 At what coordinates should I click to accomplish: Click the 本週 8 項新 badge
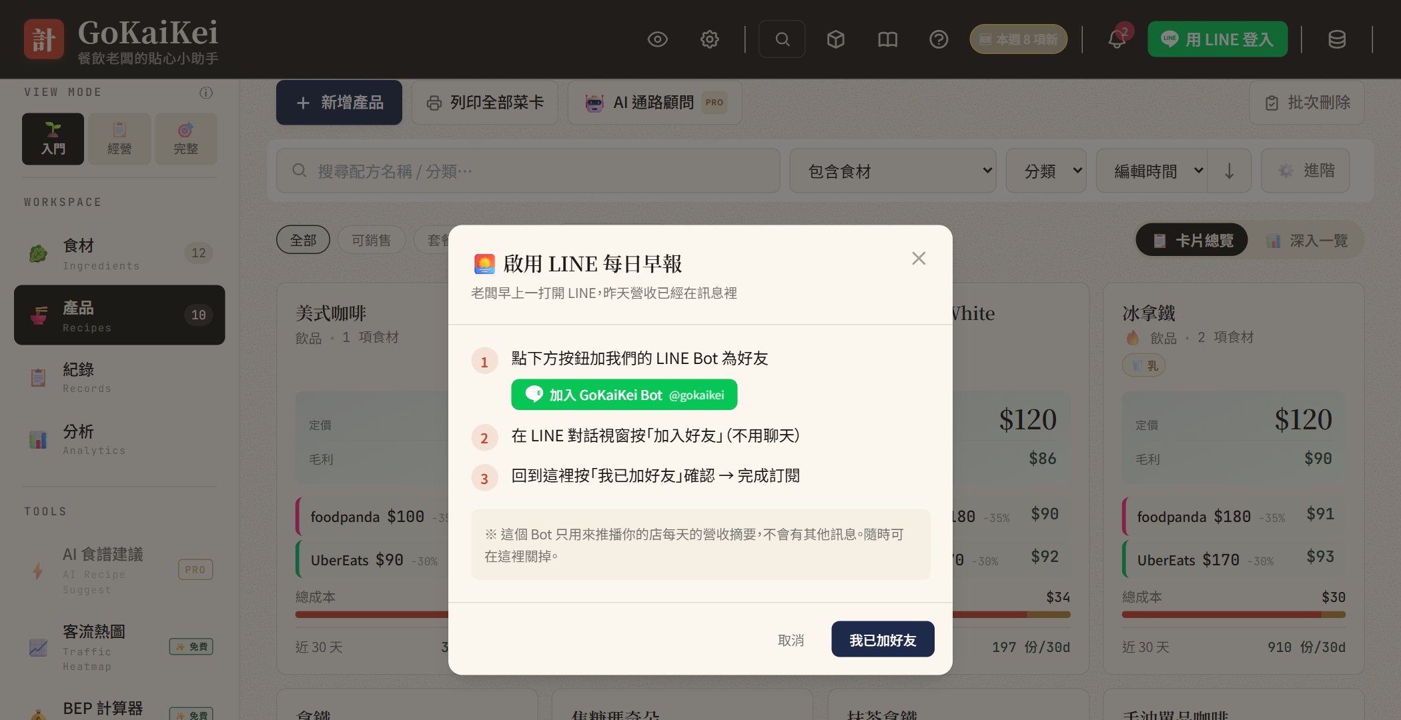click(1018, 39)
